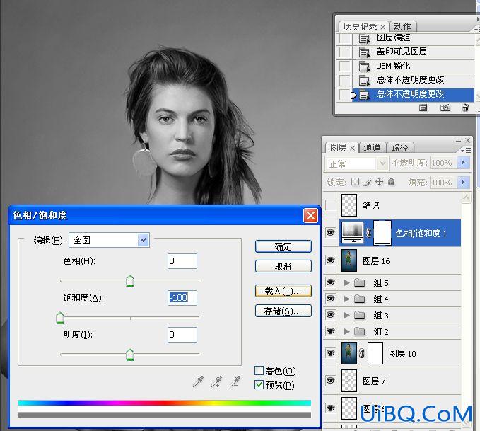Hide 图层 7 with eye icon
This screenshot has width=480, height=431.
pyautogui.click(x=331, y=381)
